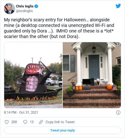Like the tweet with heart icon
The height and width of the screenshot is (138, 125).
[7, 122]
